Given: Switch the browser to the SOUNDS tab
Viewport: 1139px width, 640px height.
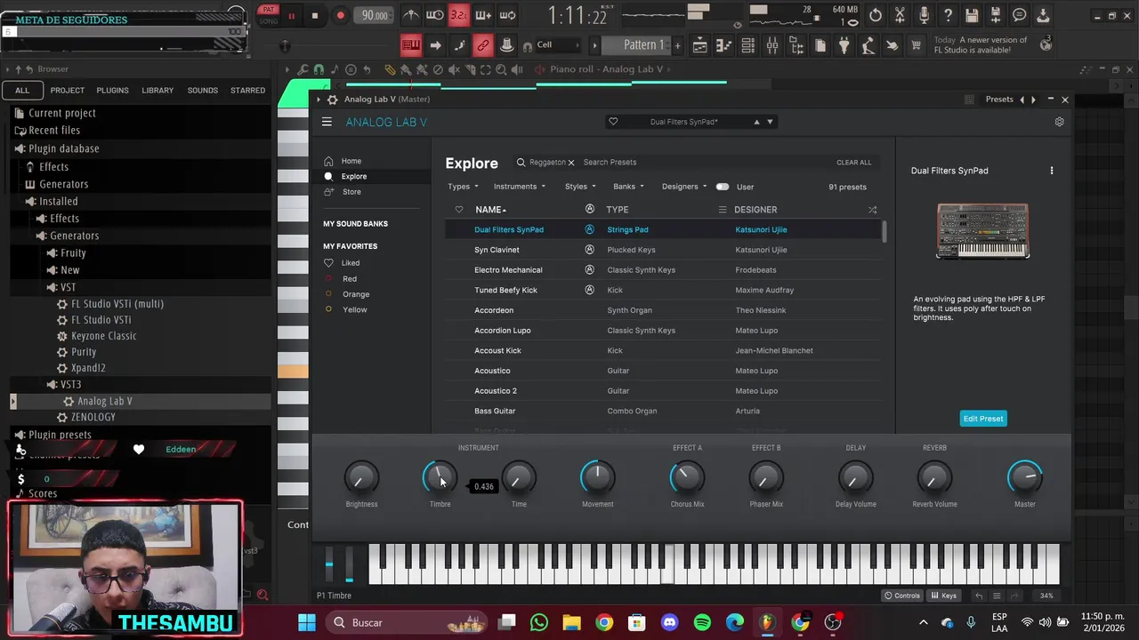Looking at the screenshot, I should pyautogui.click(x=202, y=90).
